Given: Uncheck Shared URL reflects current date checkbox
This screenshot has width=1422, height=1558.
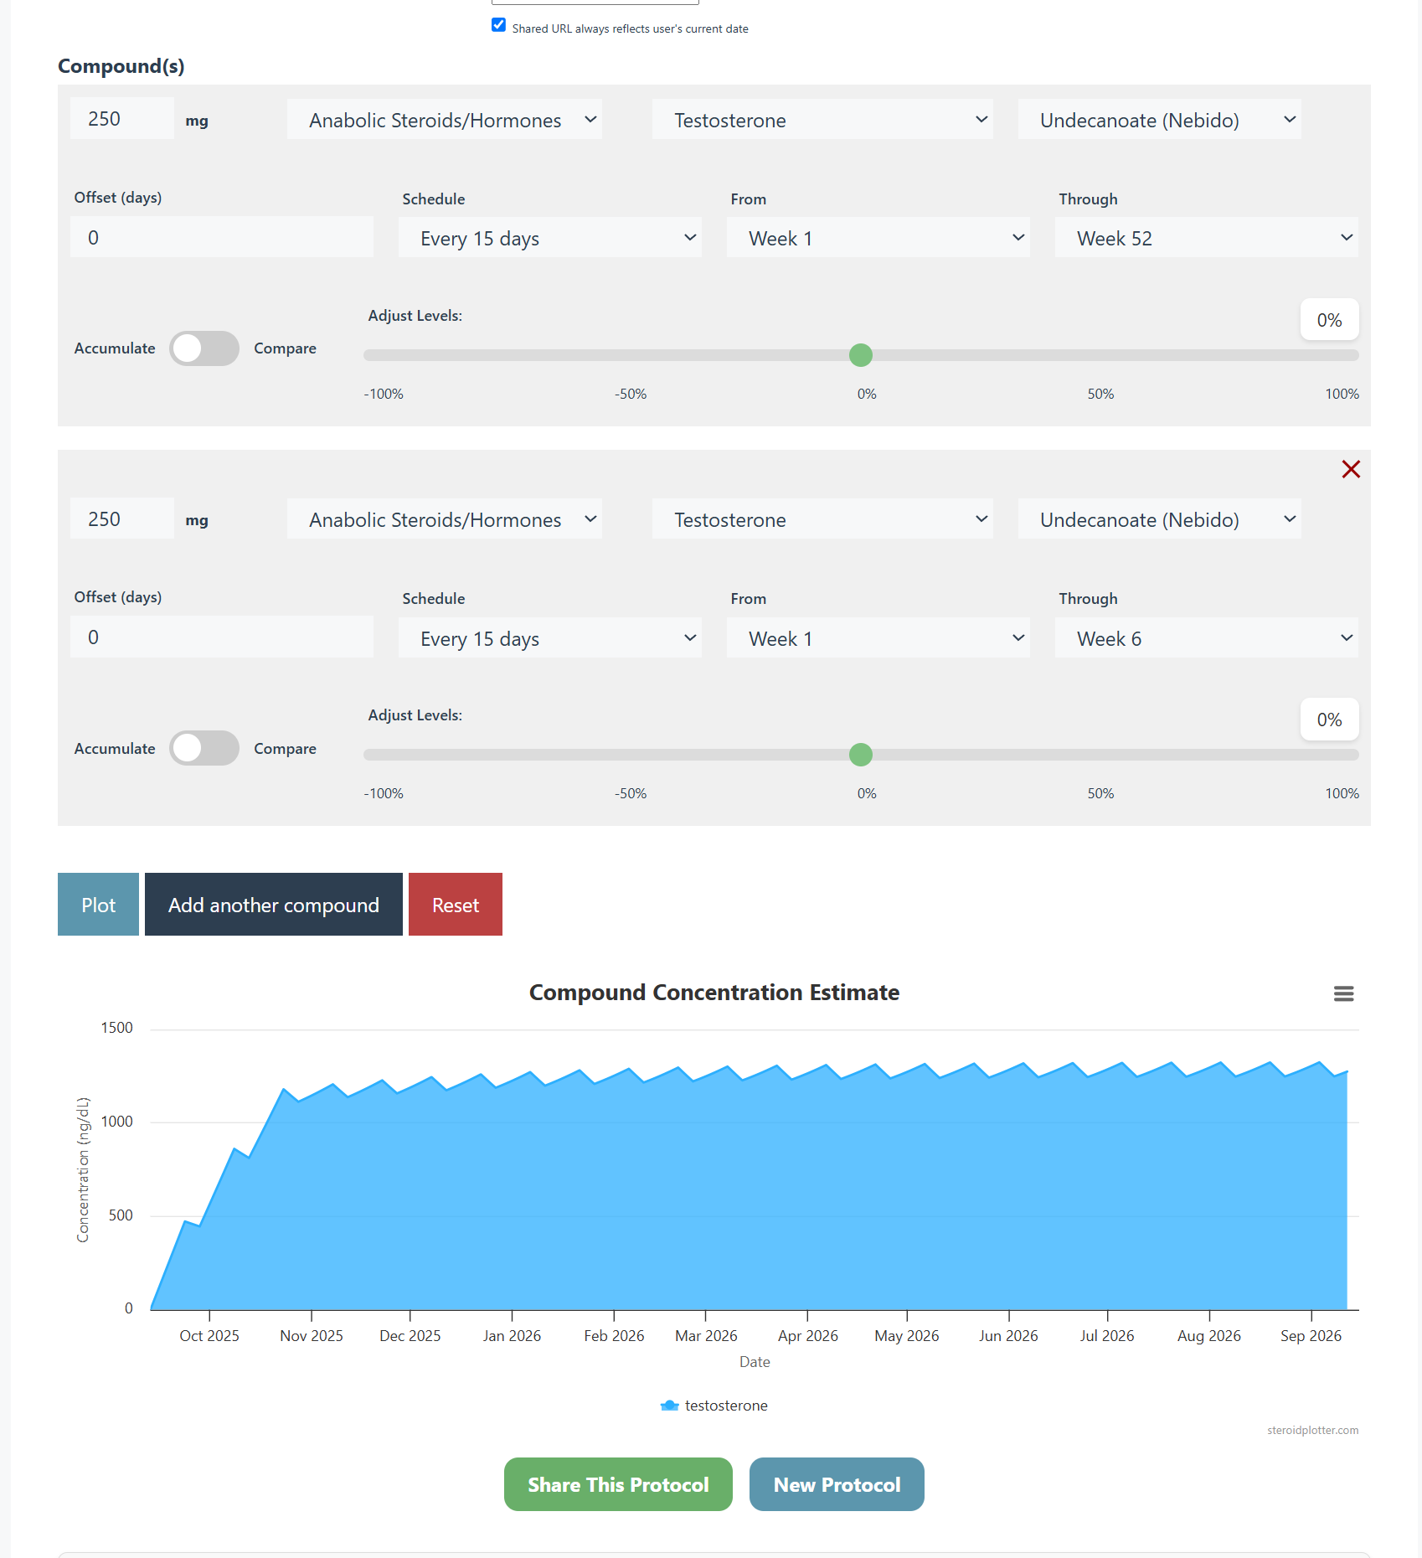Looking at the screenshot, I should (498, 25).
